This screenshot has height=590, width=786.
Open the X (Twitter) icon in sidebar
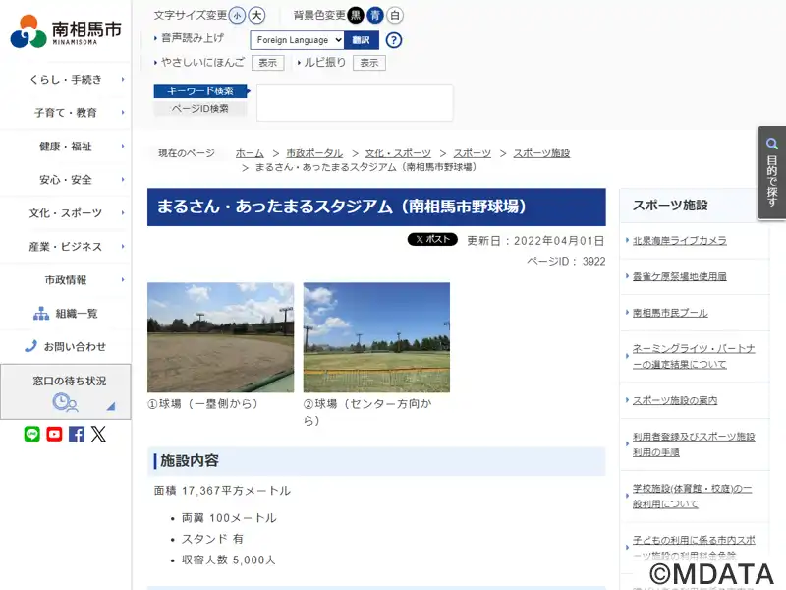(98, 434)
